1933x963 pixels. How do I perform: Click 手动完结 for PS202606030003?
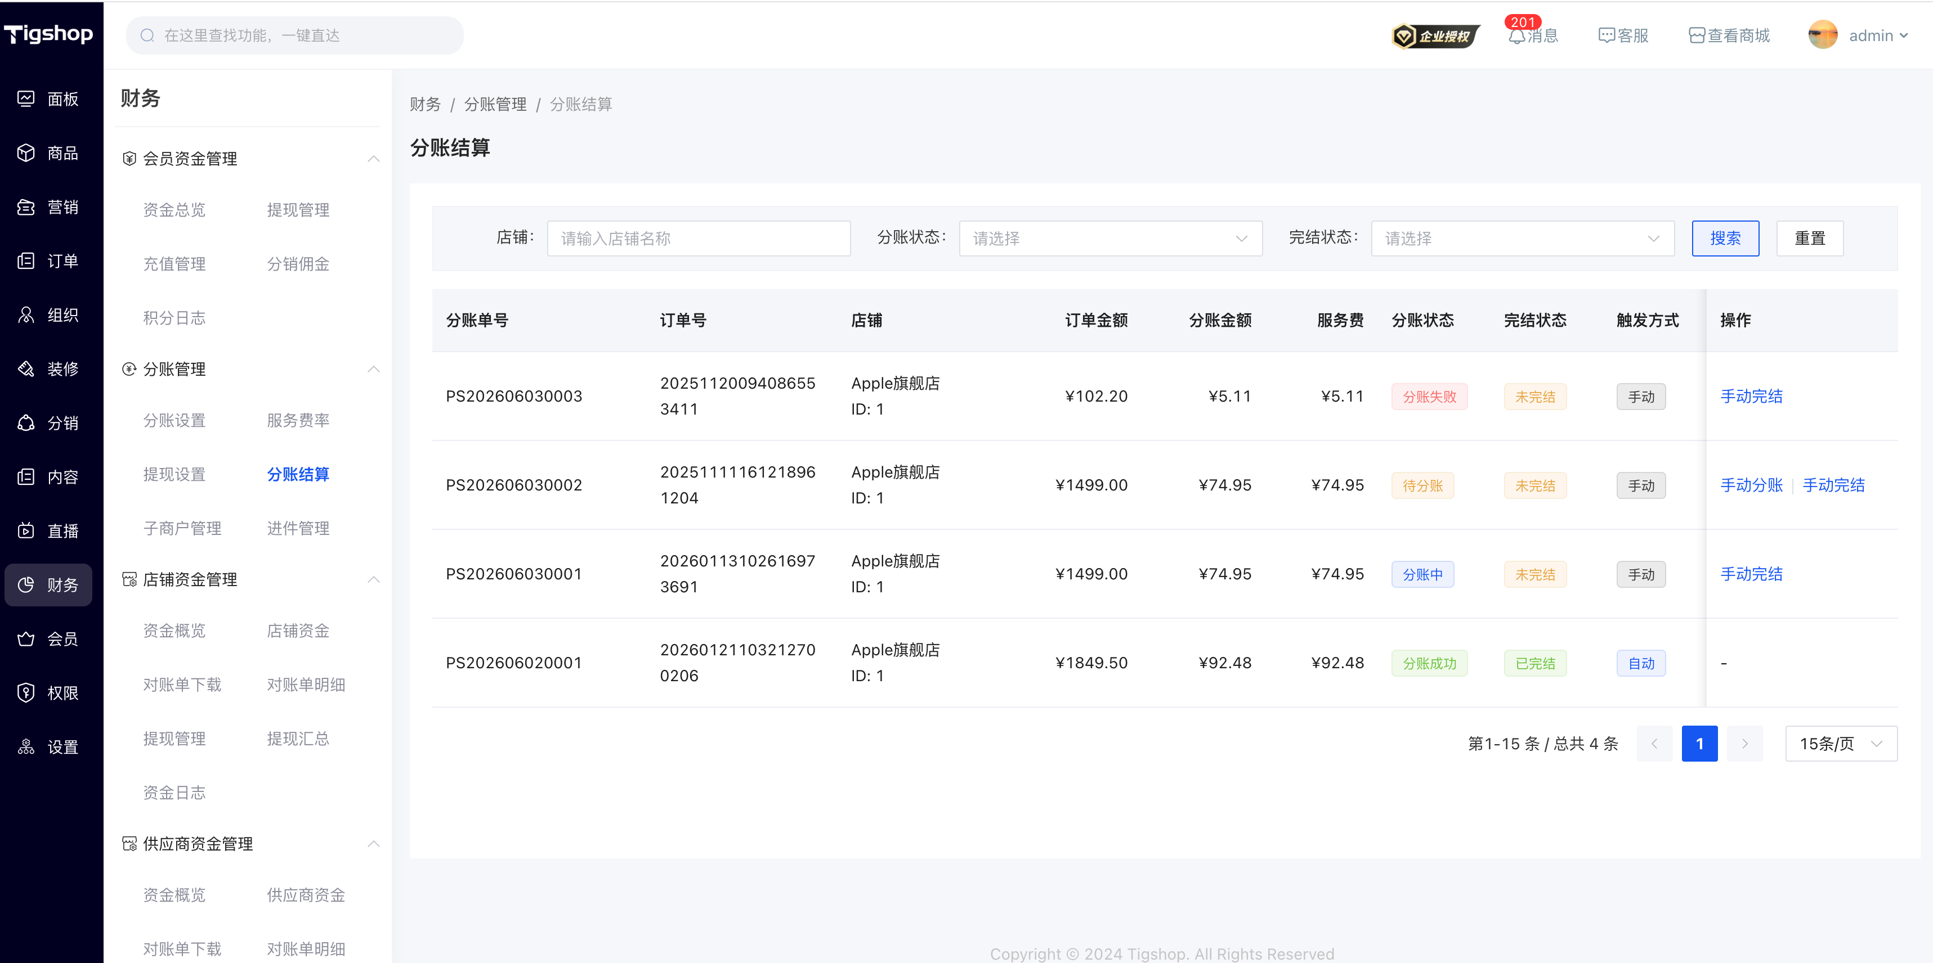pos(1751,396)
